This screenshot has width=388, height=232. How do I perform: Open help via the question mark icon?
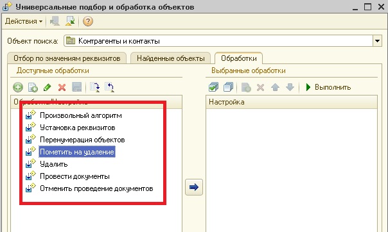pos(88,21)
